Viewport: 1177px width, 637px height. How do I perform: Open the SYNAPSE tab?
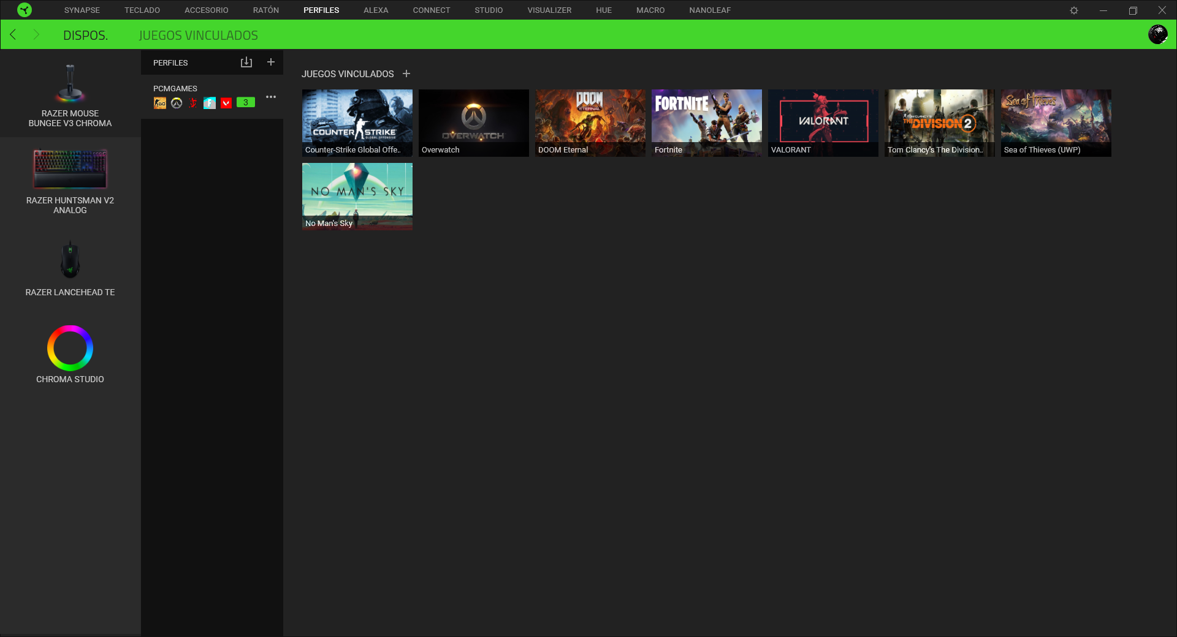[82, 10]
